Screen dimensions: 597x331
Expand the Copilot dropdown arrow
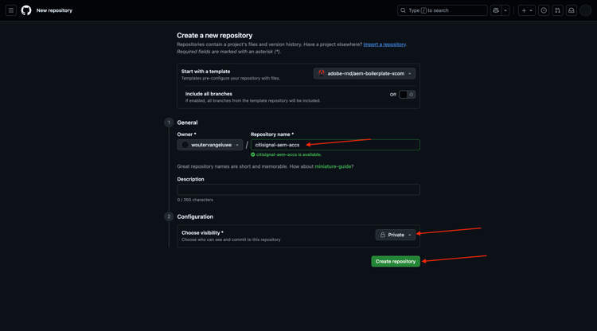[x=505, y=10]
